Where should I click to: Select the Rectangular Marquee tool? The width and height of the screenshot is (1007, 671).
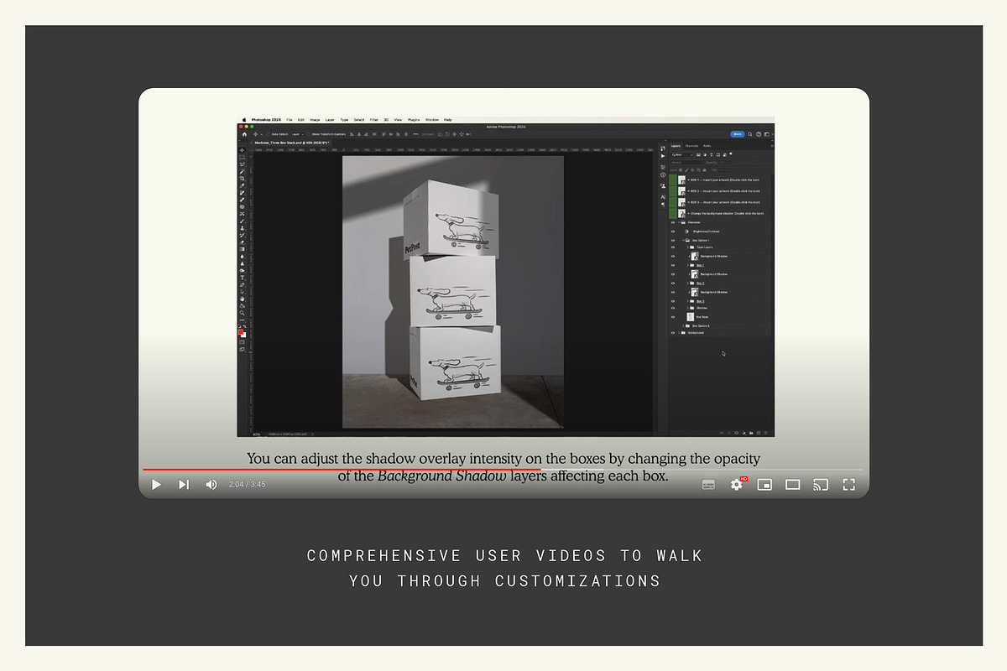[x=242, y=157]
